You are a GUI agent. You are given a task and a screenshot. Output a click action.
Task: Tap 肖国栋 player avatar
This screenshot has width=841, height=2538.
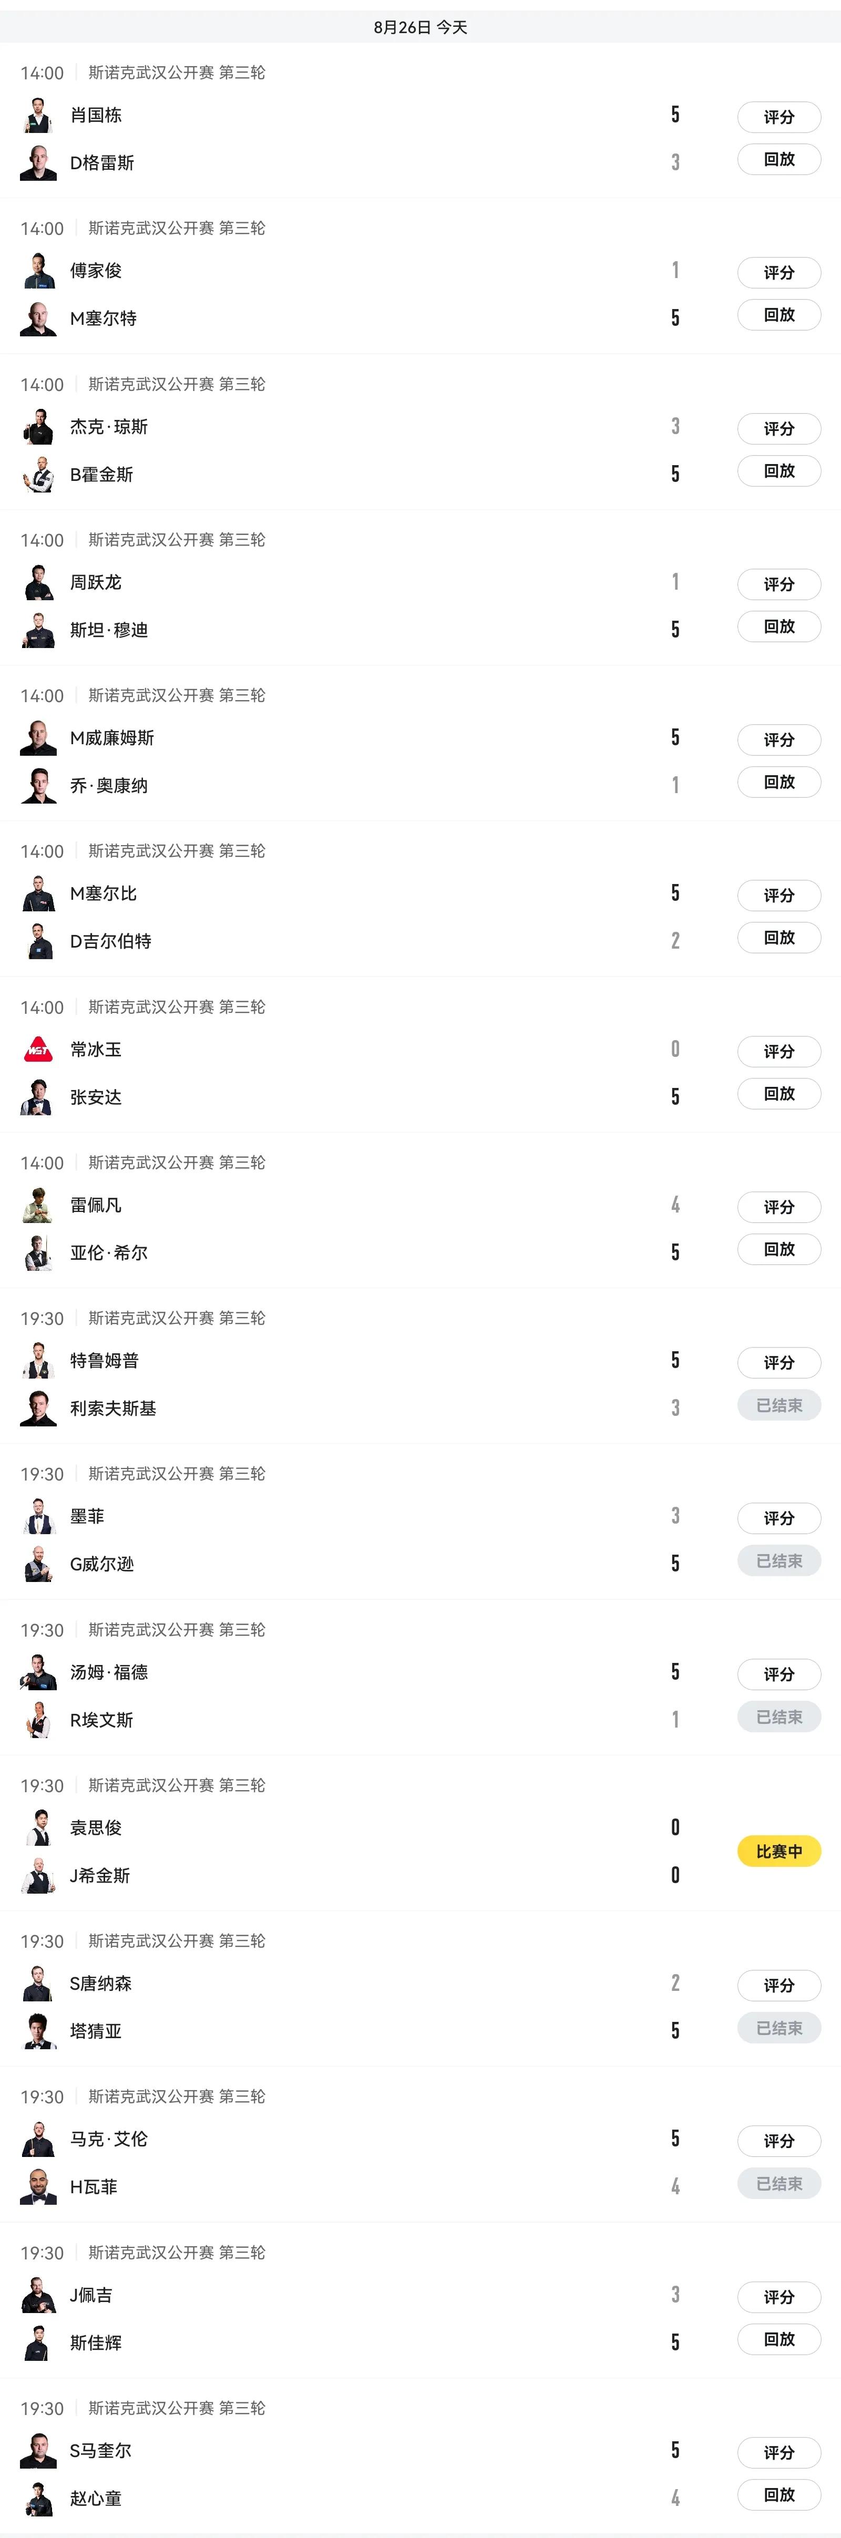pyautogui.click(x=38, y=115)
